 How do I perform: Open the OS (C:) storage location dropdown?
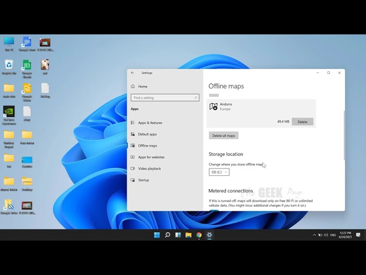[219, 172]
